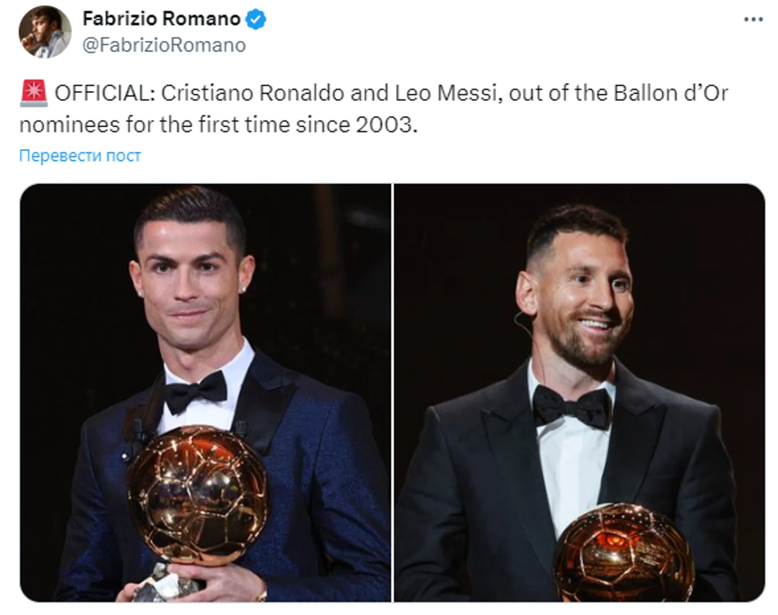Click "Cristiano Ronaldo" in the post text
This screenshot has width=778, height=615.
(252, 93)
